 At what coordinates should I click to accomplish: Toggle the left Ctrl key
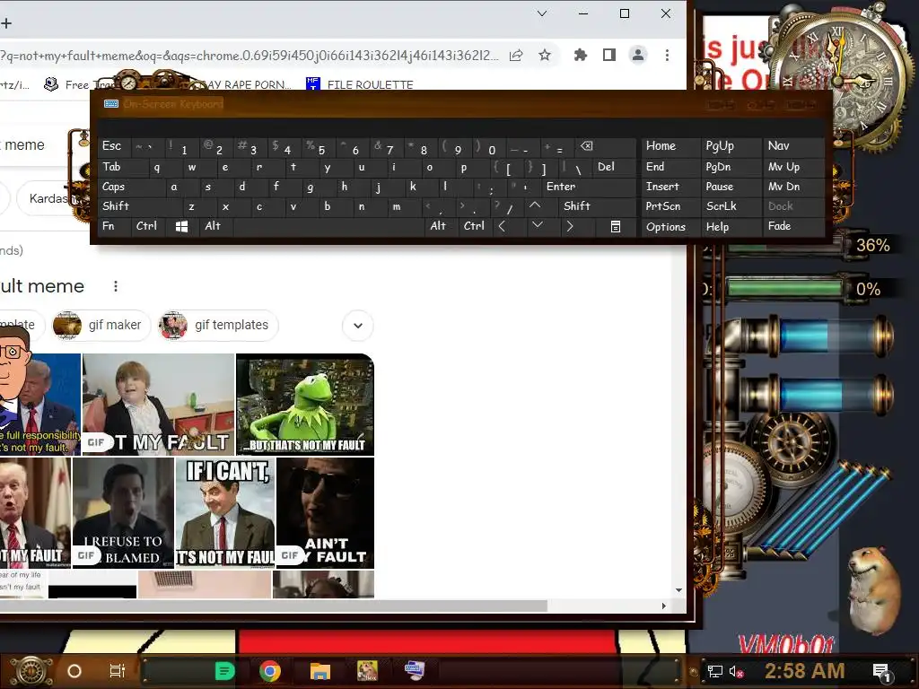coord(148,226)
